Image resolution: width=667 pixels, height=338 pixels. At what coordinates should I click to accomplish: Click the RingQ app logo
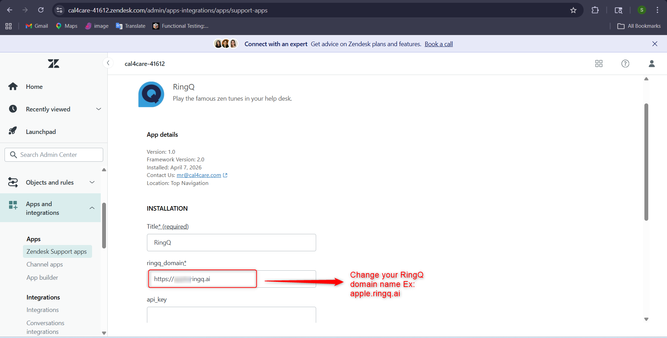tap(151, 94)
